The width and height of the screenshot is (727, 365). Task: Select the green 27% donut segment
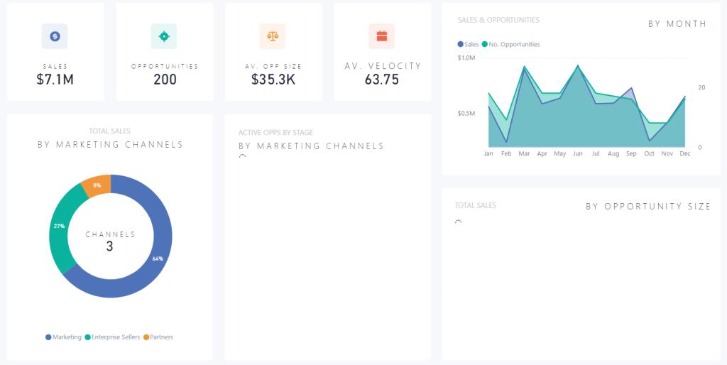[60, 227]
